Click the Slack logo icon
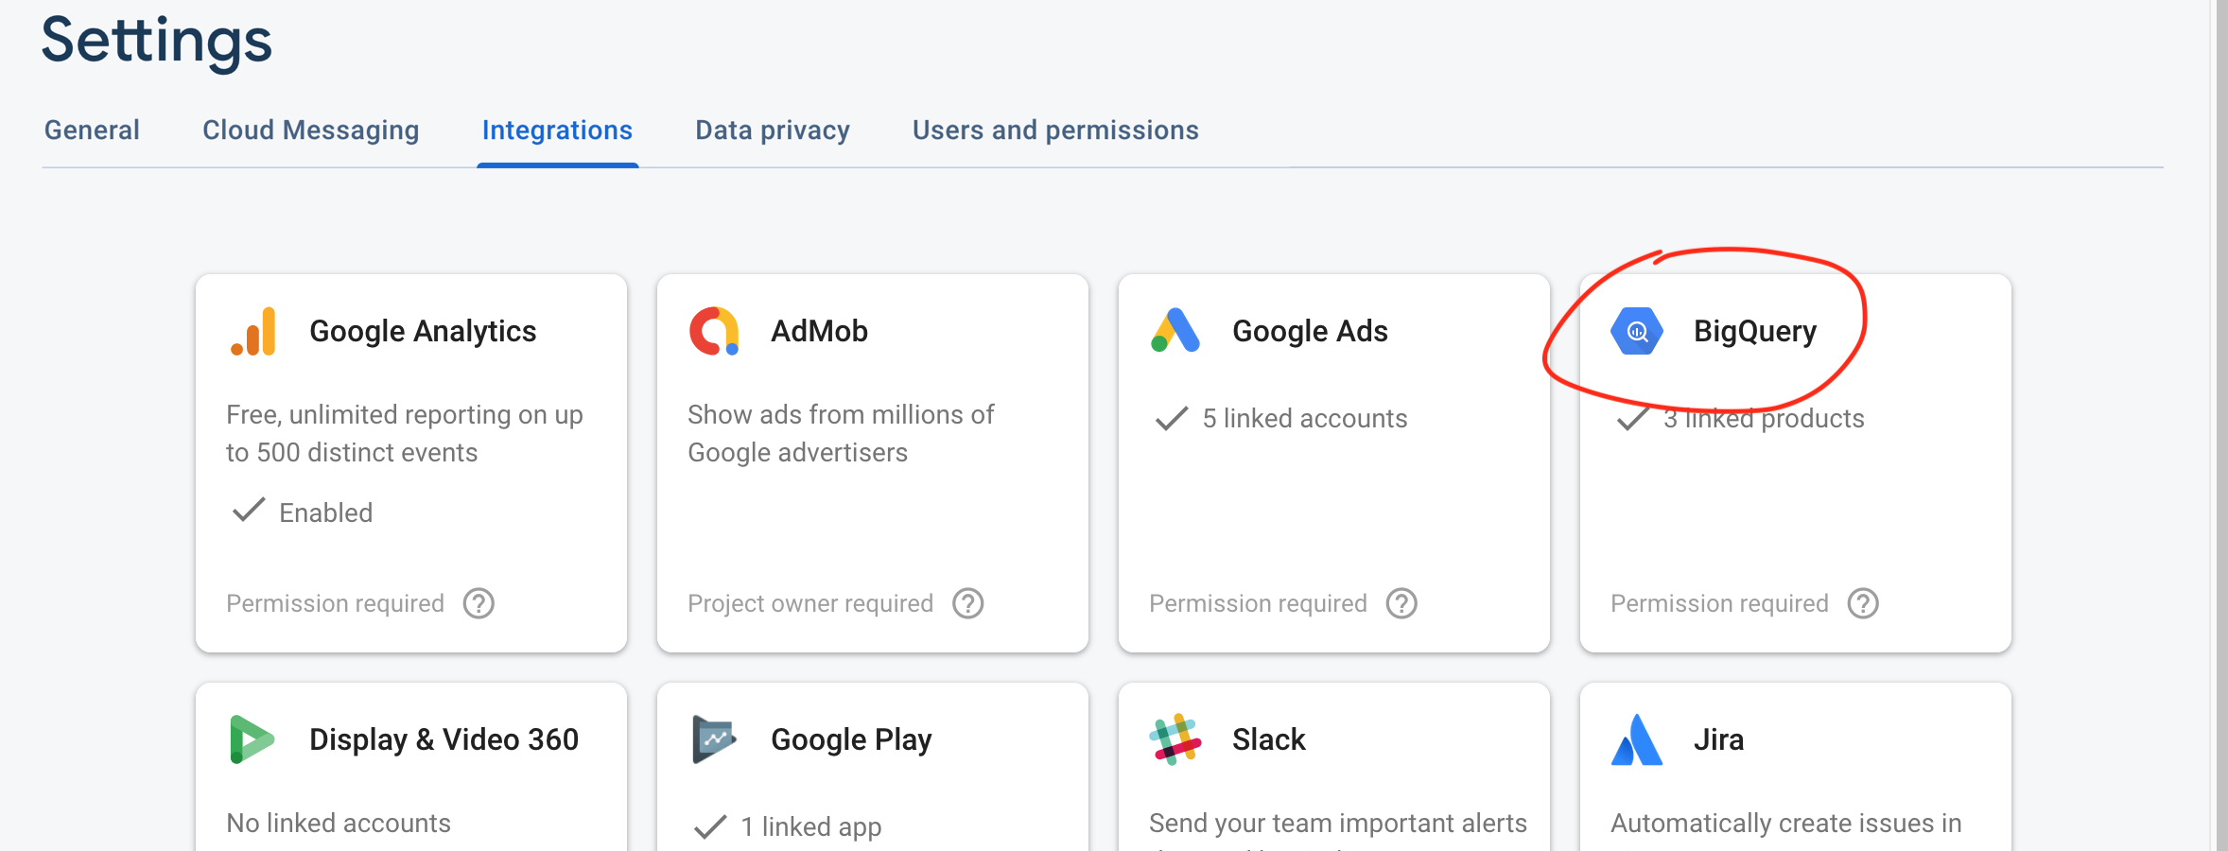The height and width of the screenshot is (851, 2228). 1175,739
